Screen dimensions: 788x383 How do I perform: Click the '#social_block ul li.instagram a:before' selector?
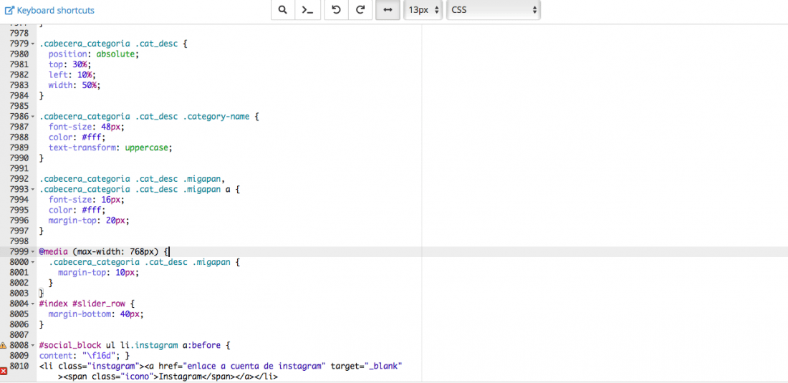[x=130, y=345]
